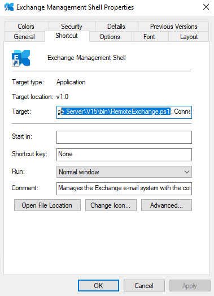Click the Open File Location button

[47, 205]
